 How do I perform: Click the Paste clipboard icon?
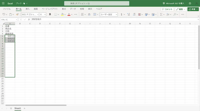[10, 14]
